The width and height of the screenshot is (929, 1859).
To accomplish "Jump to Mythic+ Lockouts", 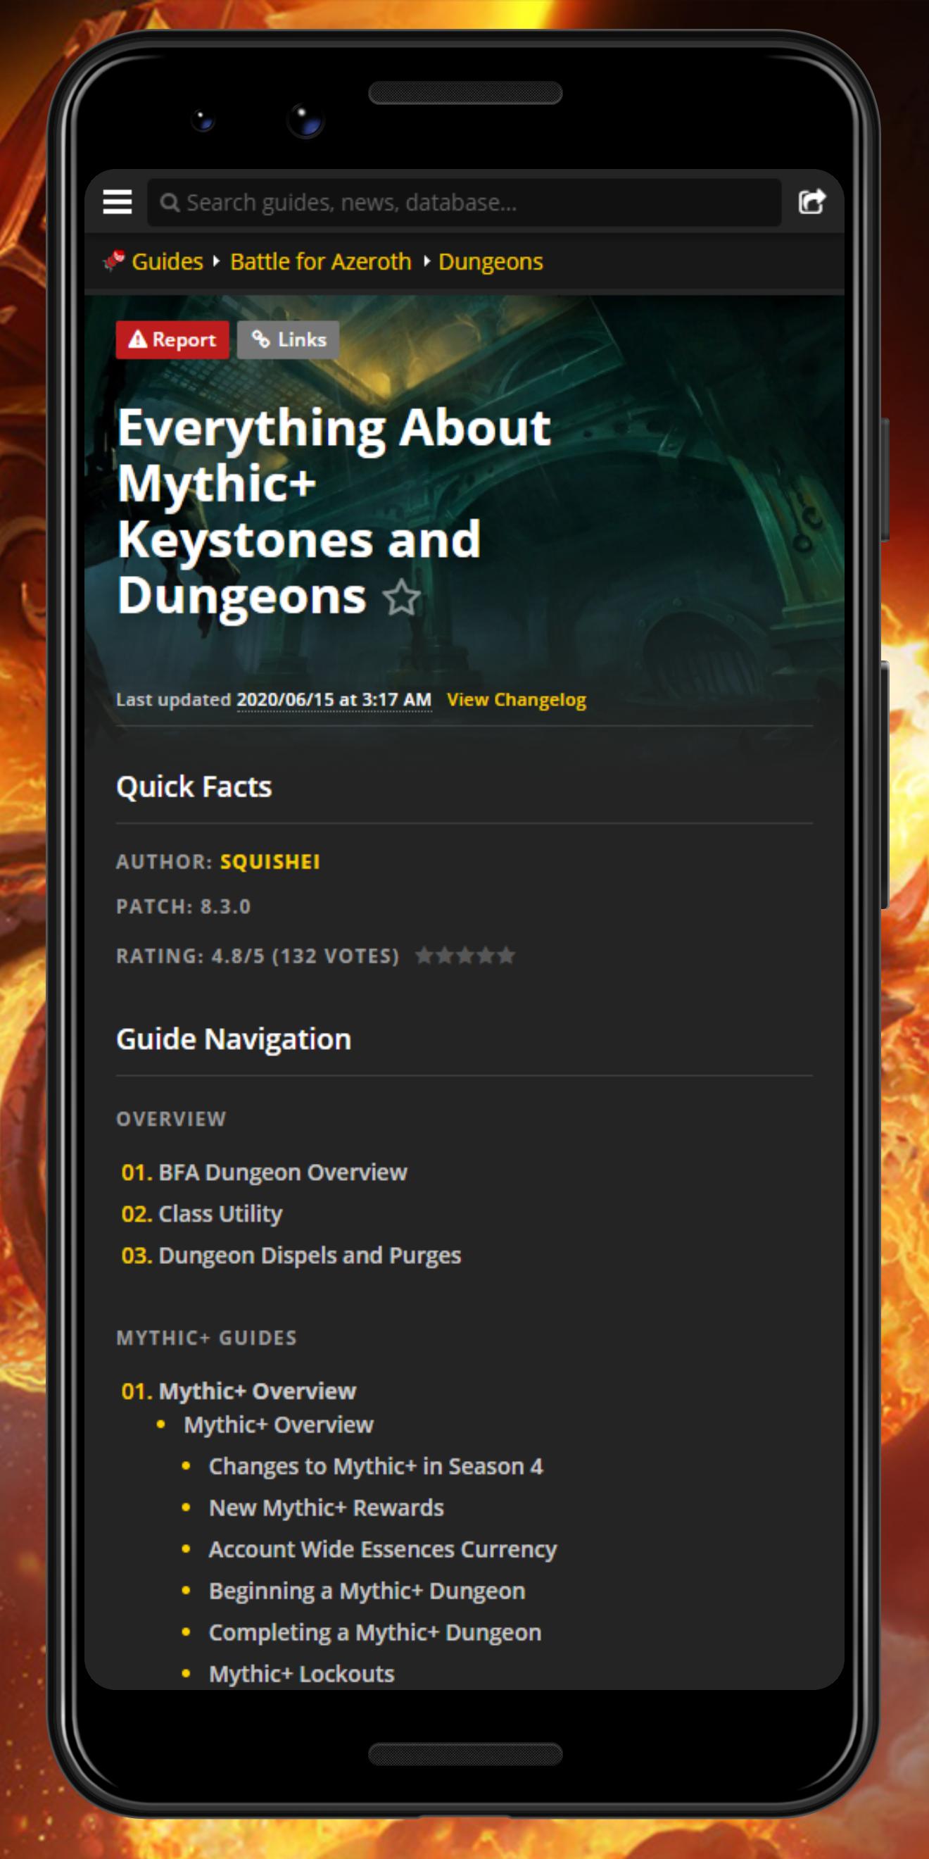I will 301,1674.
